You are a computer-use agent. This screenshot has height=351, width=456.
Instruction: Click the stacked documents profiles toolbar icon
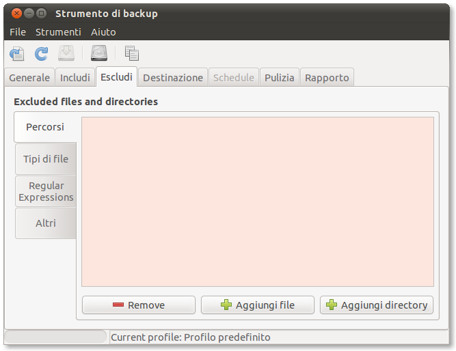coord(132,53)
